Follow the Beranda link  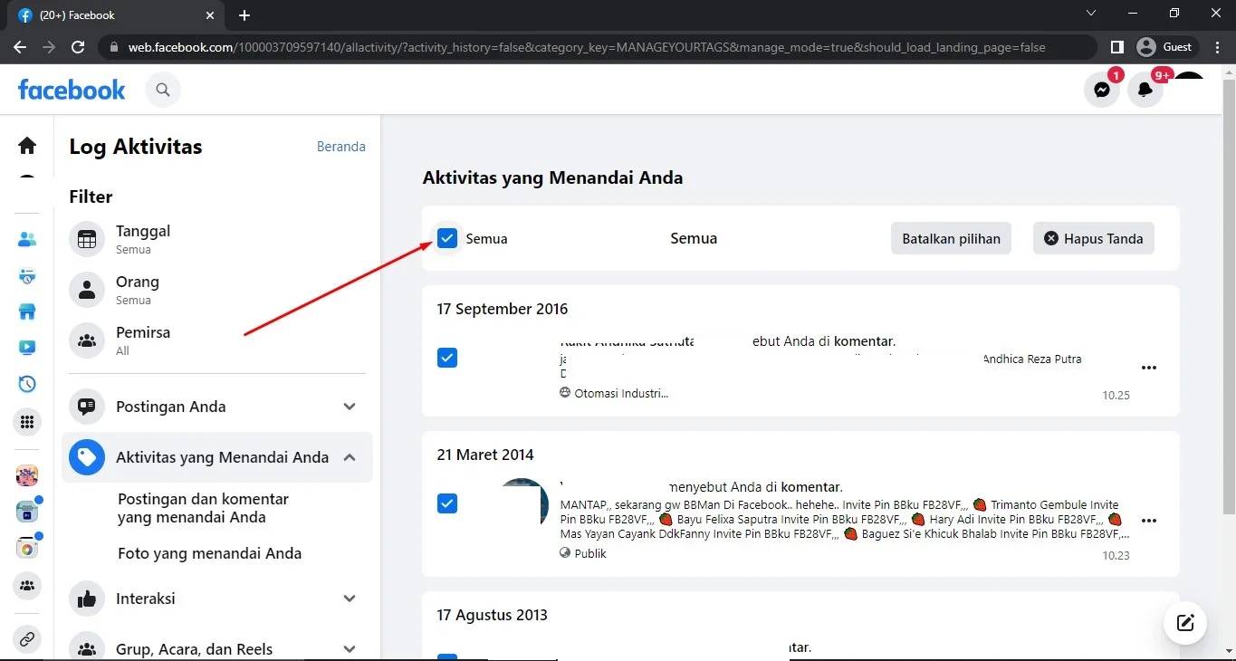pos(341,146)
